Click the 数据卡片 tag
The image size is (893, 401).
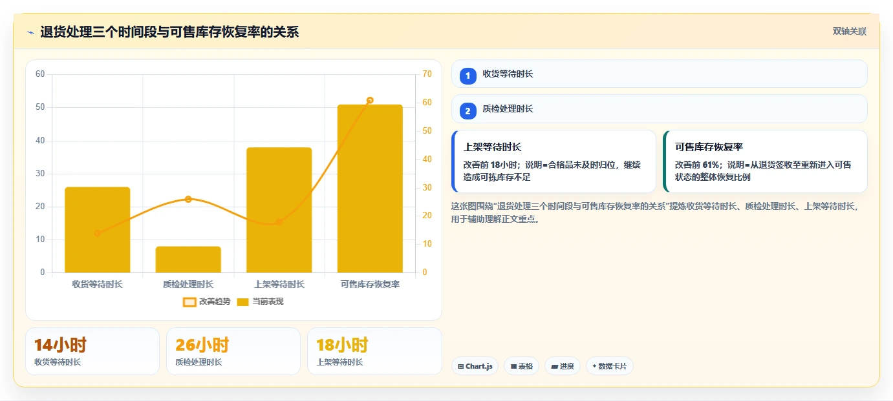coord(610,366)
